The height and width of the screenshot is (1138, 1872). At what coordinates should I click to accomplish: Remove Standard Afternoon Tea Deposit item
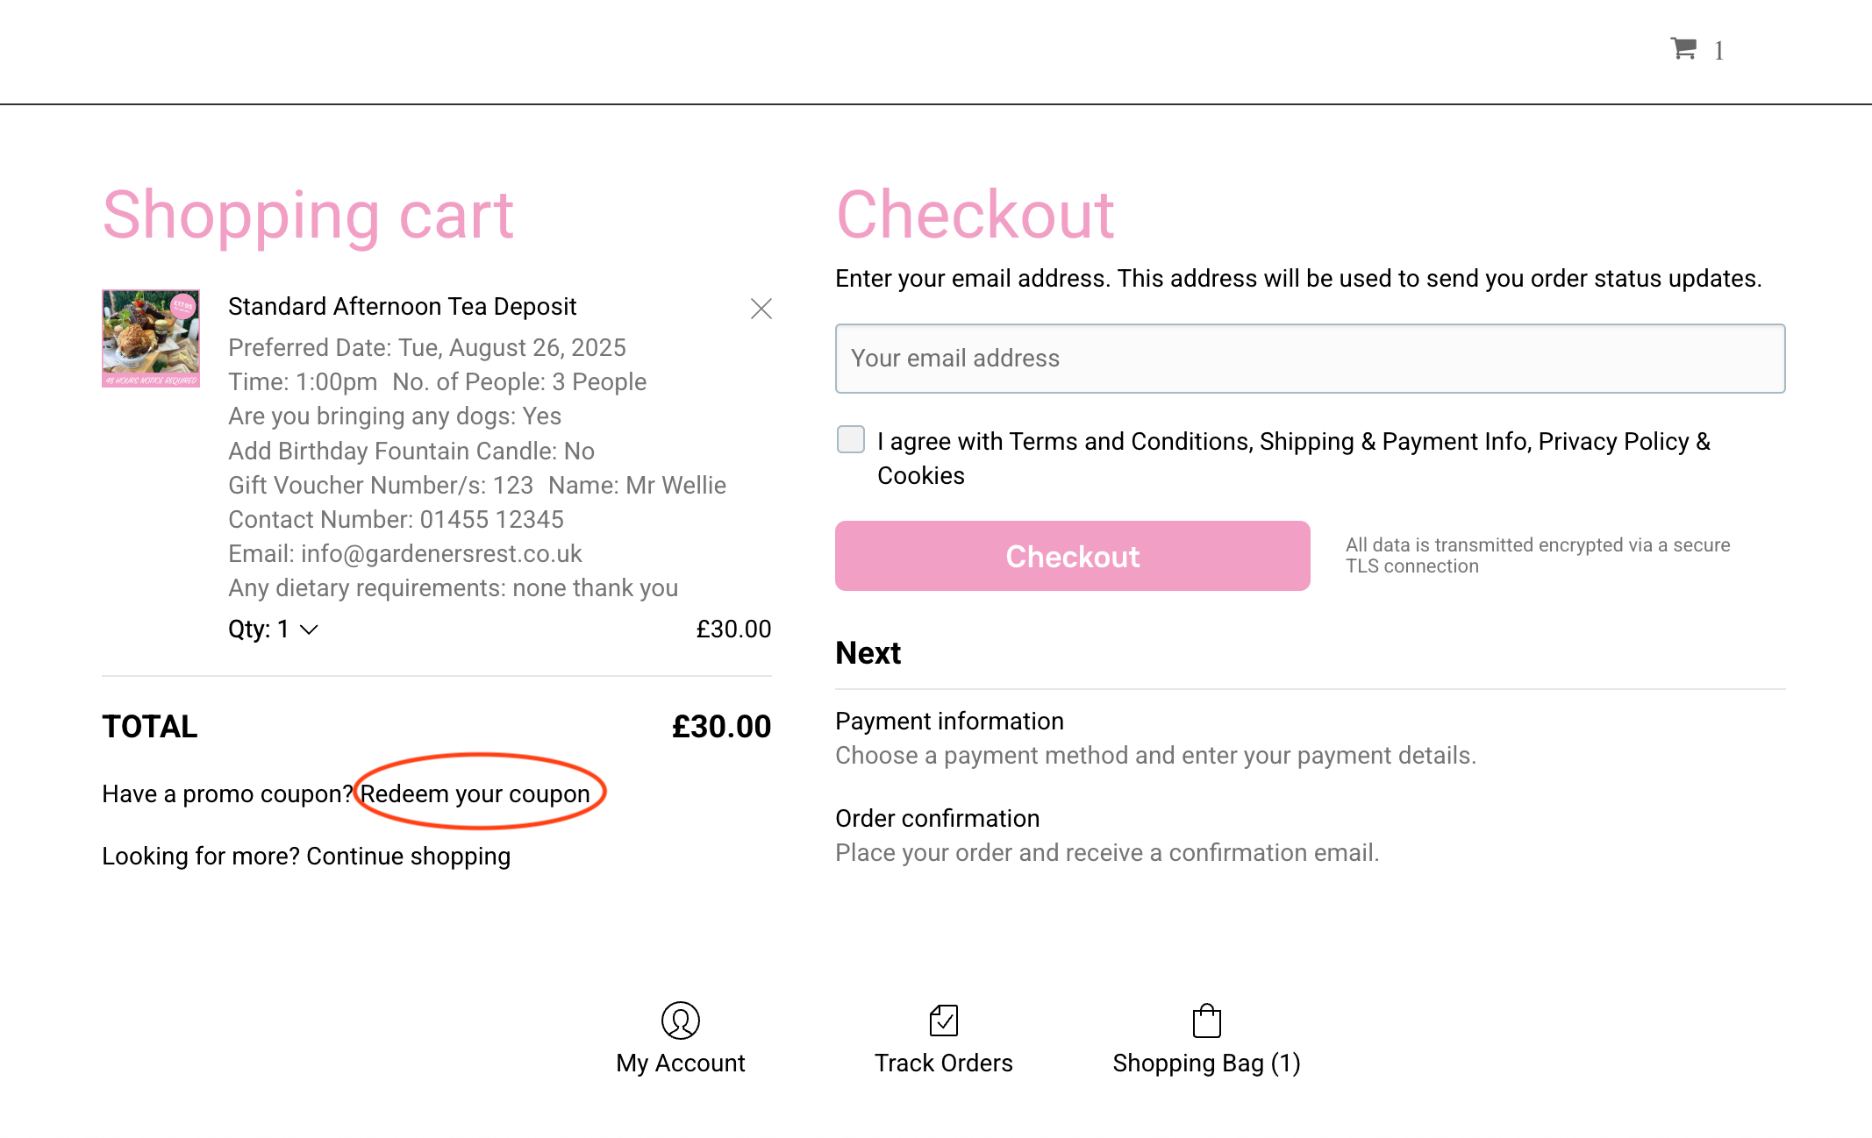[761, 309]
